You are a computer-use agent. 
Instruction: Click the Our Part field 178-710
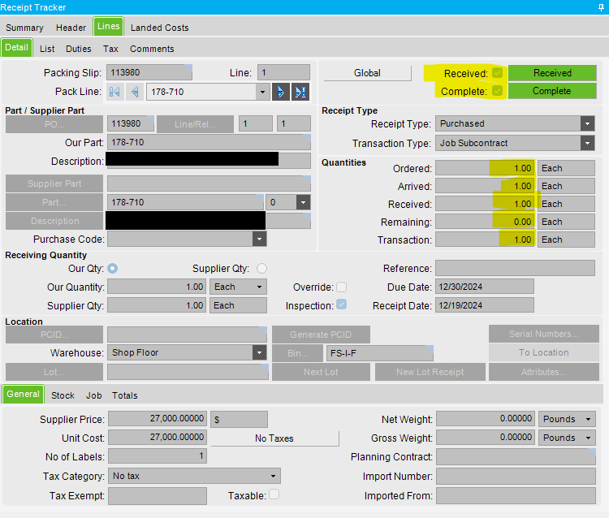tap(209, 143)
